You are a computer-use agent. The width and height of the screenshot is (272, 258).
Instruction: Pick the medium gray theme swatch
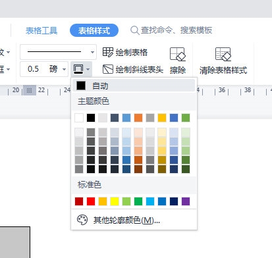[x=150, y=118]
